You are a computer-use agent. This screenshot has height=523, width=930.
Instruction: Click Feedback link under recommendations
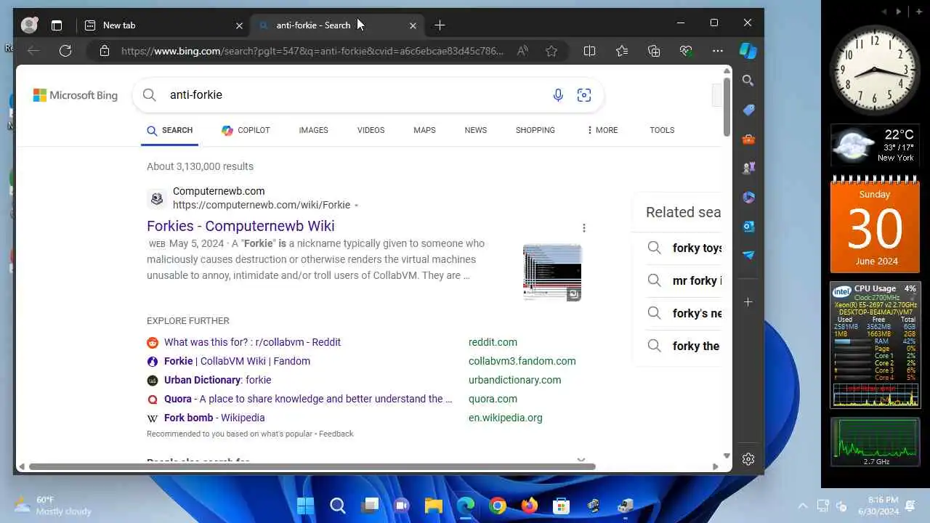(x=336, y=434)
